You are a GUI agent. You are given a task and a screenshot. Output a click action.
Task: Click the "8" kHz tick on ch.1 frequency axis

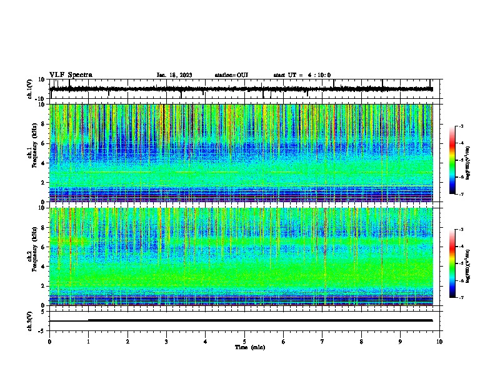(x=43, y=124)
